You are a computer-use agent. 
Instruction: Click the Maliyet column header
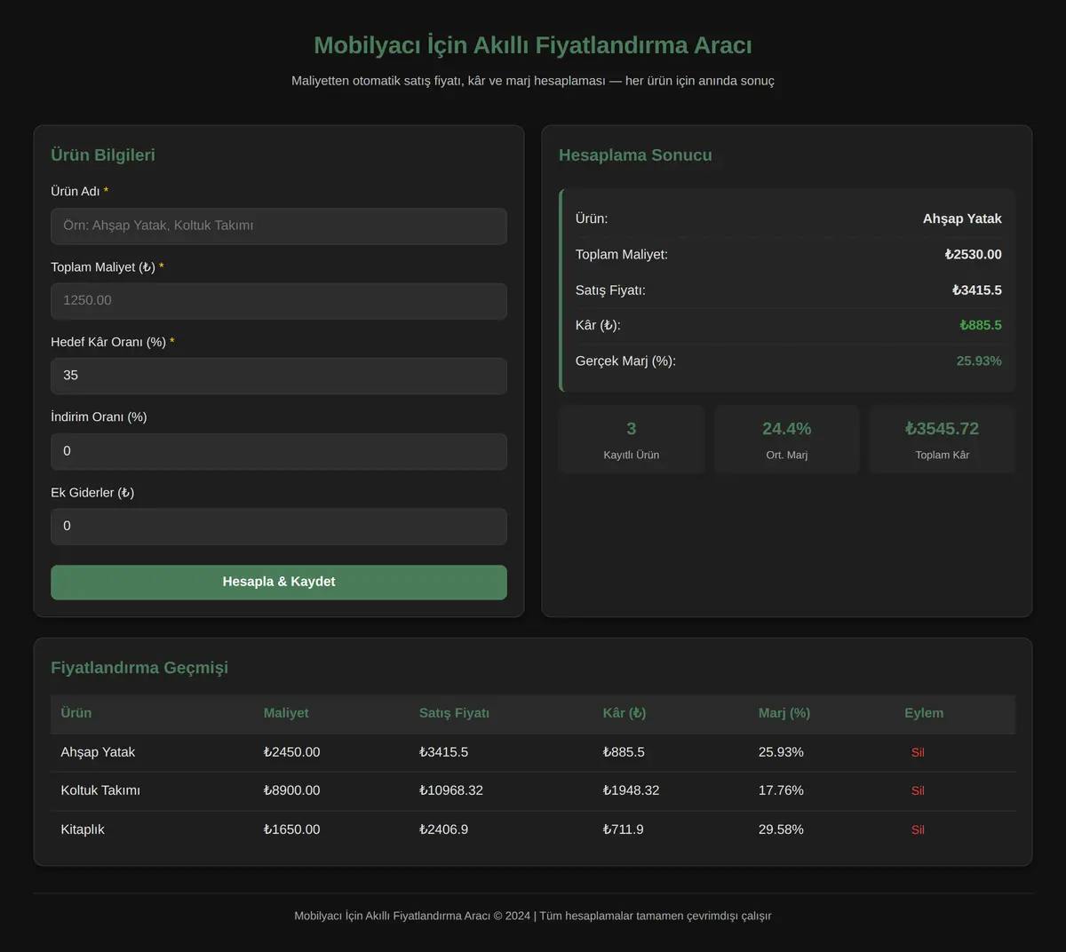[x=286, y=713]
